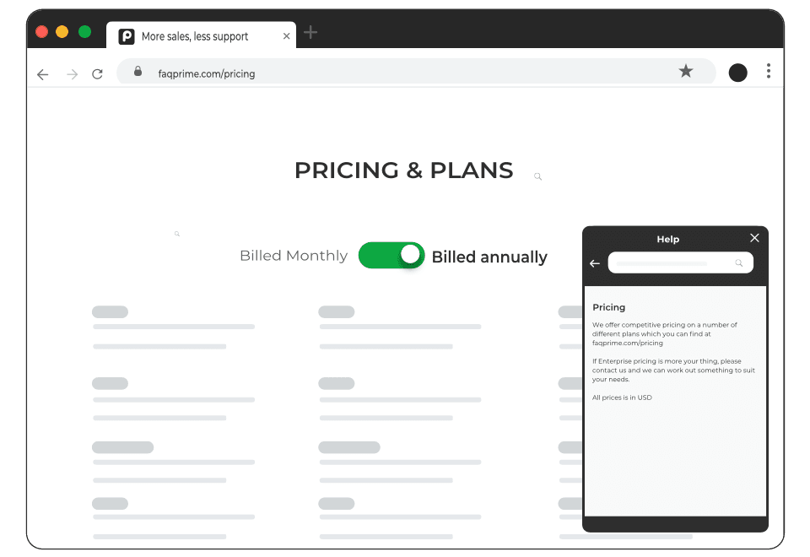The height and width of the screenshot is (557, 810).
Task: Click the browser forward arrow
Action: [73, 74]
